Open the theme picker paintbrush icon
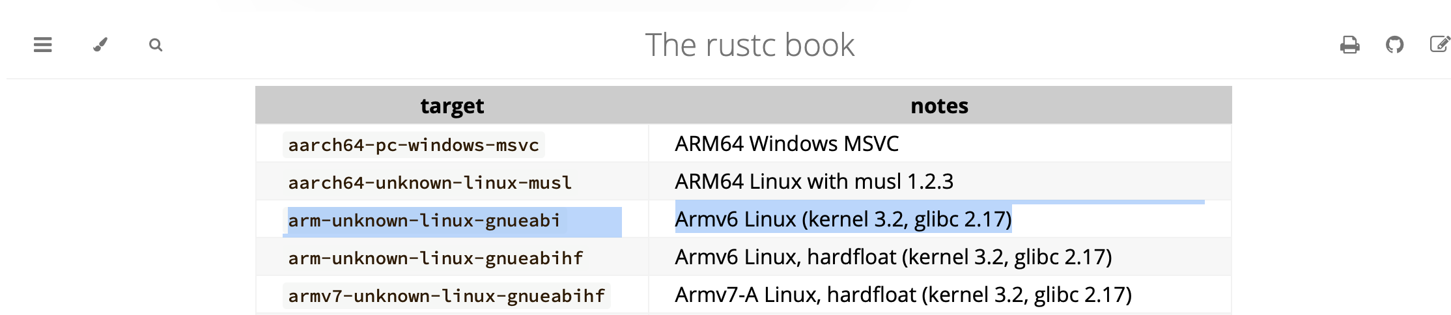Screen dimensions: 1451x315 coord(100,45)
